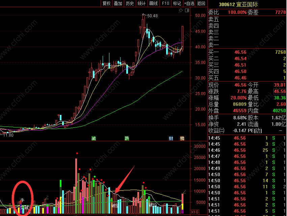Click the 股本 1.62亿 value
This screenshot has width=287, height=216.
[x=279, y=118]
